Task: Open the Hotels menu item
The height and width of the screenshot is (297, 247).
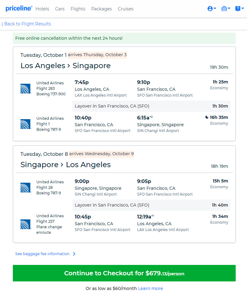Action: click(x=42, y=9)
